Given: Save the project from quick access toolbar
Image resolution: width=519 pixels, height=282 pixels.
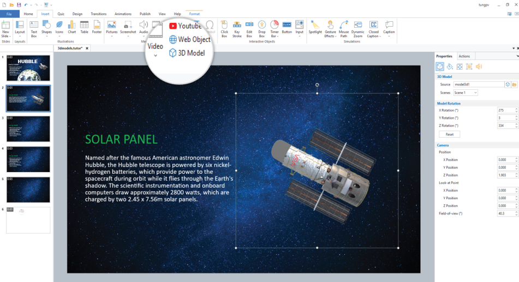Looking at the screenshot, I should tap(19, 5).
